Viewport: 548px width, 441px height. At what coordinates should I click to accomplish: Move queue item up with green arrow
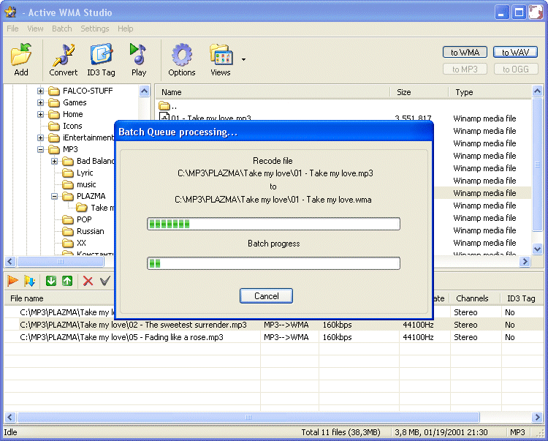click(67, 281)
